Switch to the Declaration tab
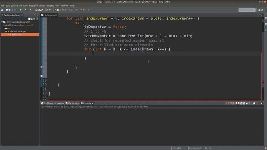The image size is (267, 150). coord(73,103)
